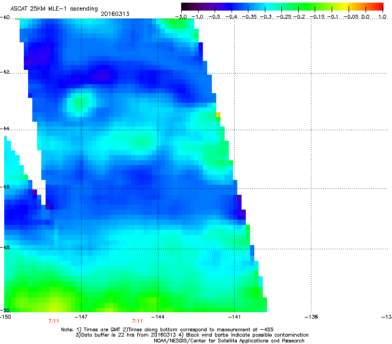Click the "-44" latitude axis label
The width and height of the screenshot is (392, 344).
(5, 129)
